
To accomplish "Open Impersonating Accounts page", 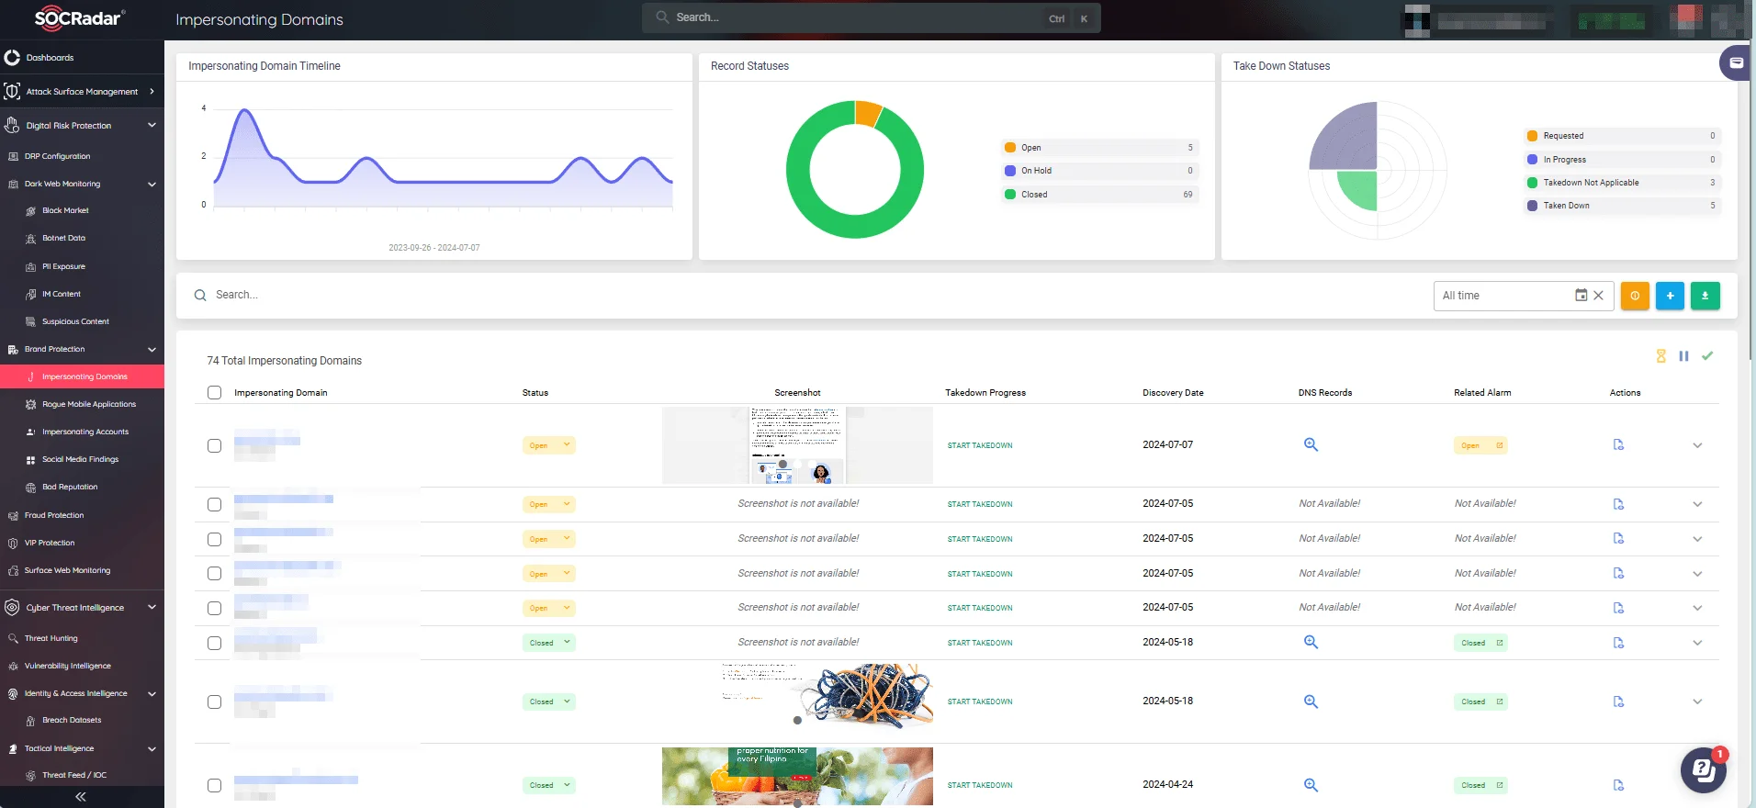I will tap(84, 432).
